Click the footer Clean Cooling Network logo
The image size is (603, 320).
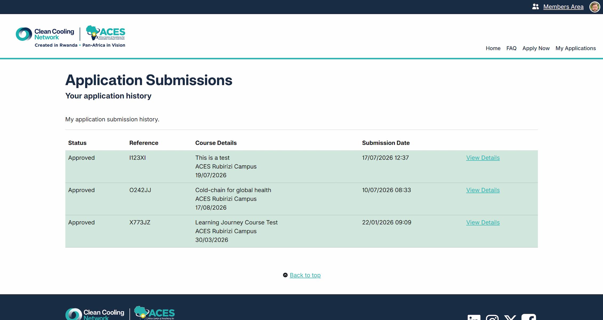click(x=95, y=314)
